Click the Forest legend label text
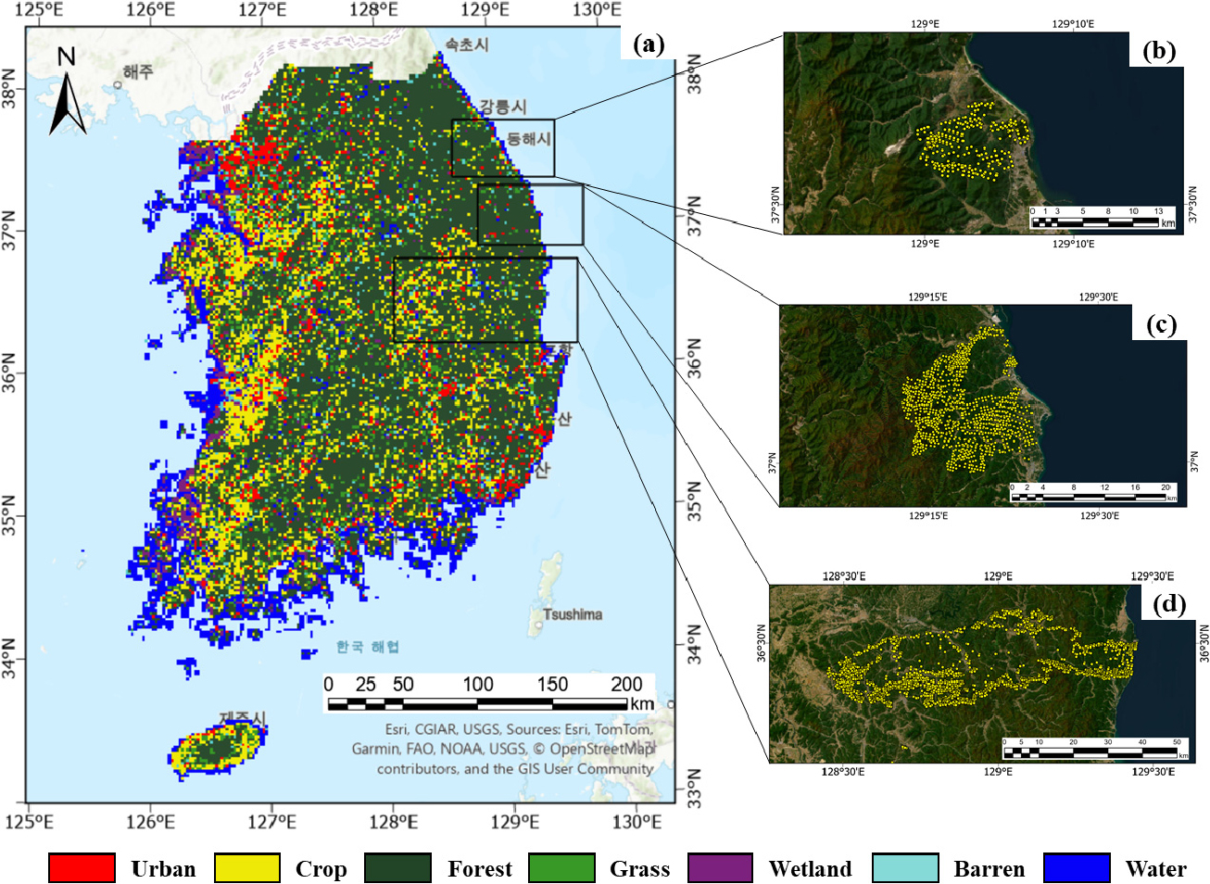This screenshot has width=1210, height=884. click(479, 869)
